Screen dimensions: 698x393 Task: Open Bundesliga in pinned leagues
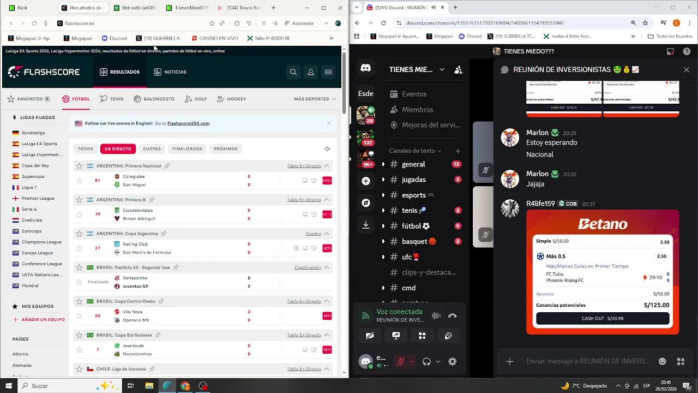[x=33, y=133]
